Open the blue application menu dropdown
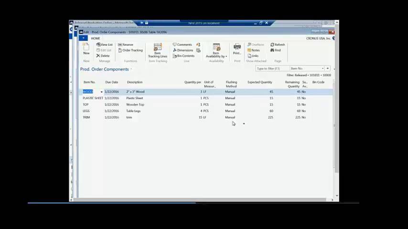Image resolution: width=408 pixels, height=229 pixels. 83,38
